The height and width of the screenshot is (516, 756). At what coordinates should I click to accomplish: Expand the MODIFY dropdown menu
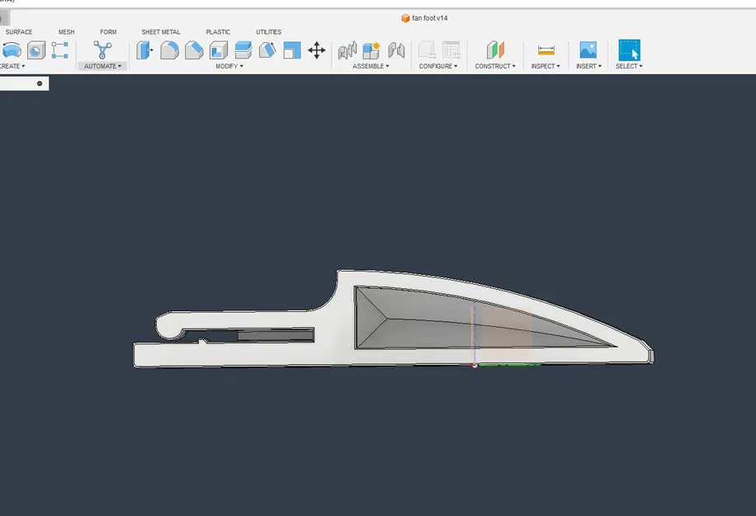(229, 66)
